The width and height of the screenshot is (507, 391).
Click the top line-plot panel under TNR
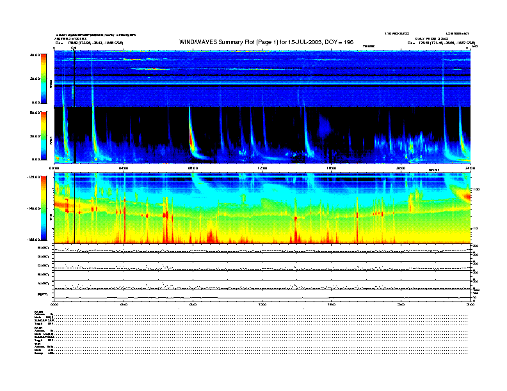tap(262, 249)
